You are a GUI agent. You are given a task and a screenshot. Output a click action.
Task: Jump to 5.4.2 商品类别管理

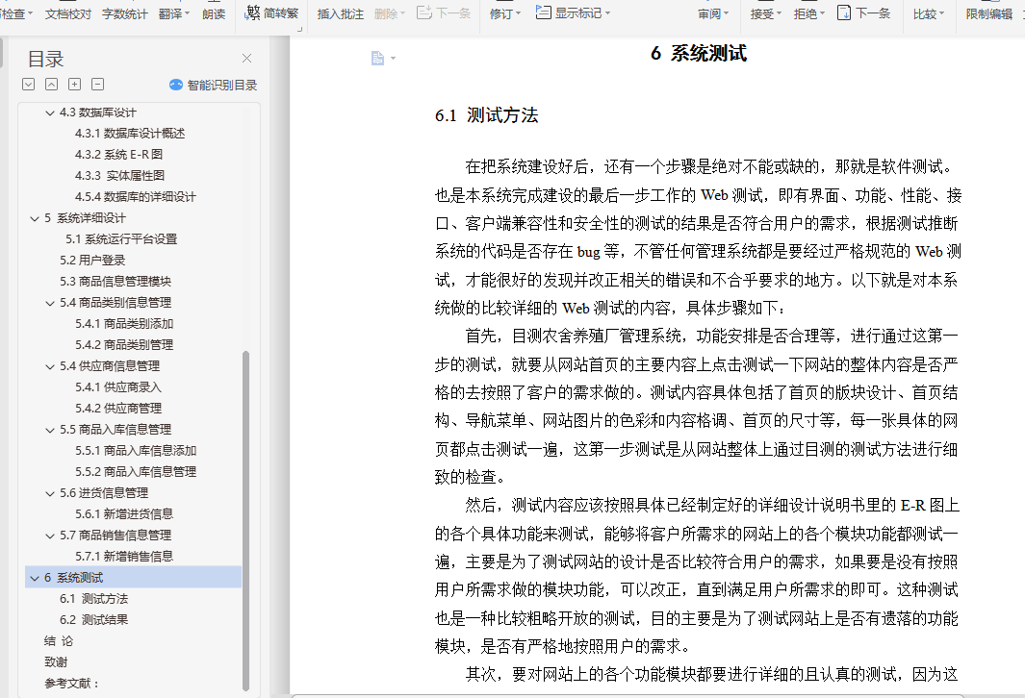click(123, 345)
